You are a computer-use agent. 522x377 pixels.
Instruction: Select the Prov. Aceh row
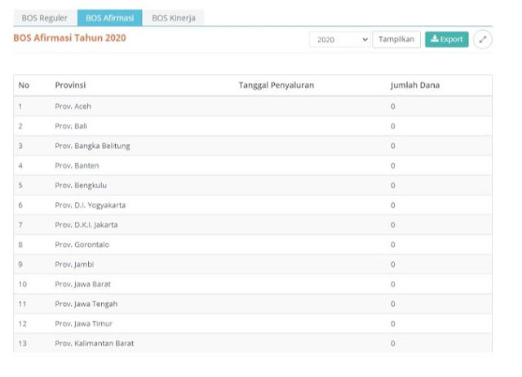click(x=253, y=107)
